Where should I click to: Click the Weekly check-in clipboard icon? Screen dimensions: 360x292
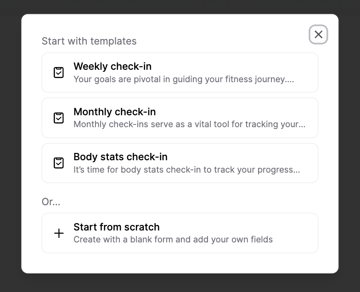[59, 73]
